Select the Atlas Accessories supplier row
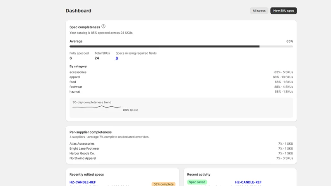 coord(181,143)
